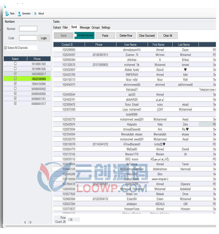Screen dimensions: 219x234
Task: Open the Settings tab
Action: coord(106,28)
